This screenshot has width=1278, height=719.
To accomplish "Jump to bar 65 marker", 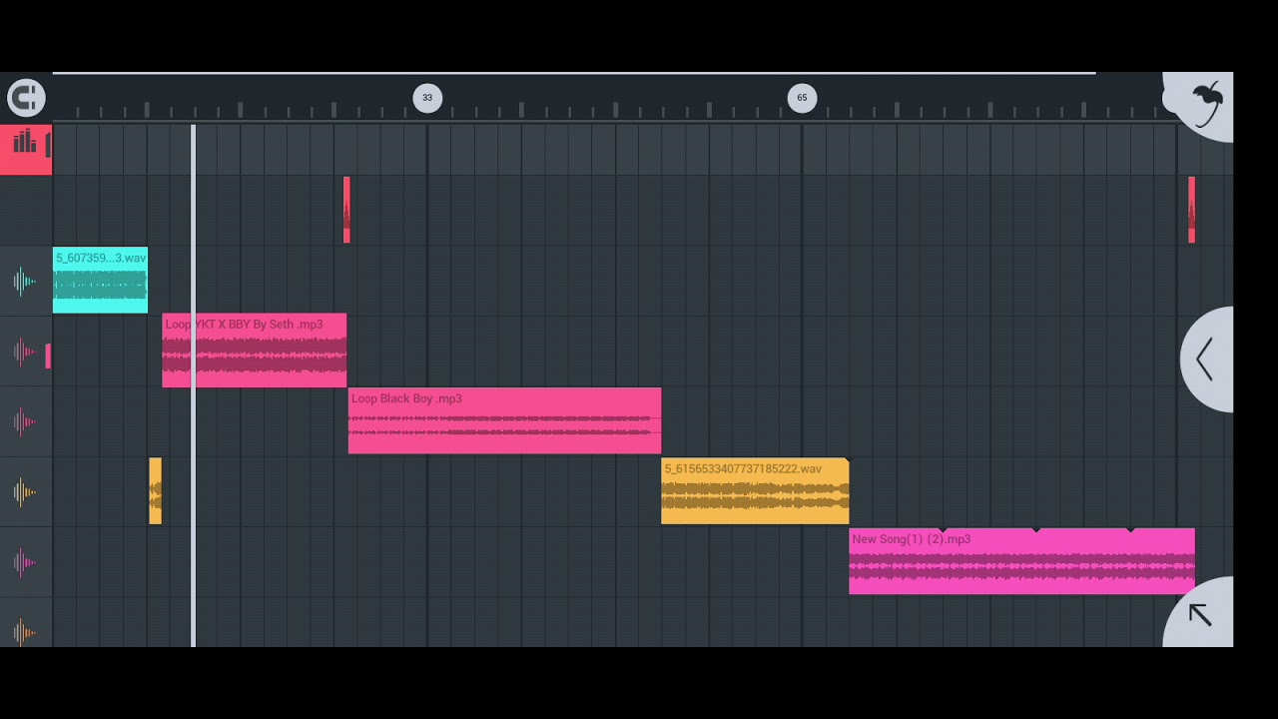I will coord(802,98).
